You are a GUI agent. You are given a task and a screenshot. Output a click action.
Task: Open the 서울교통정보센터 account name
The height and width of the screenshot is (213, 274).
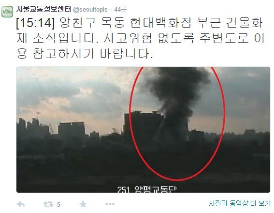coord(43,9)
